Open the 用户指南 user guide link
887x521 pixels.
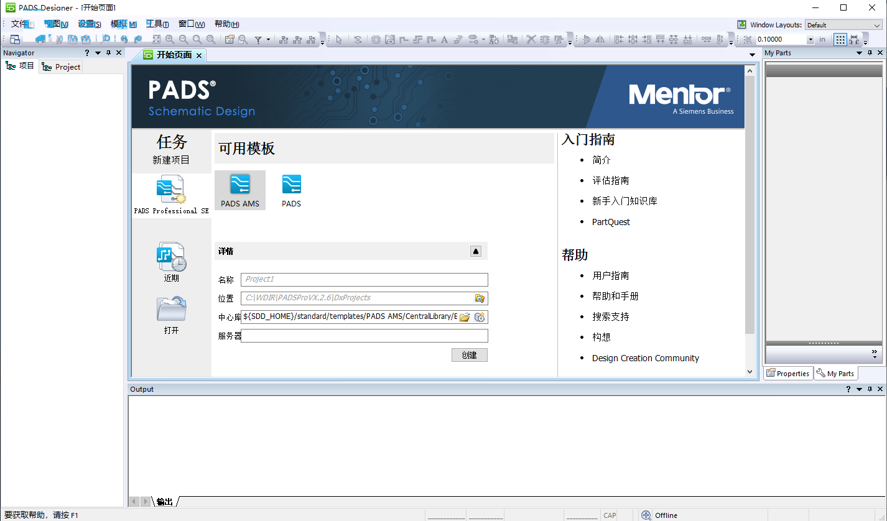611,275
